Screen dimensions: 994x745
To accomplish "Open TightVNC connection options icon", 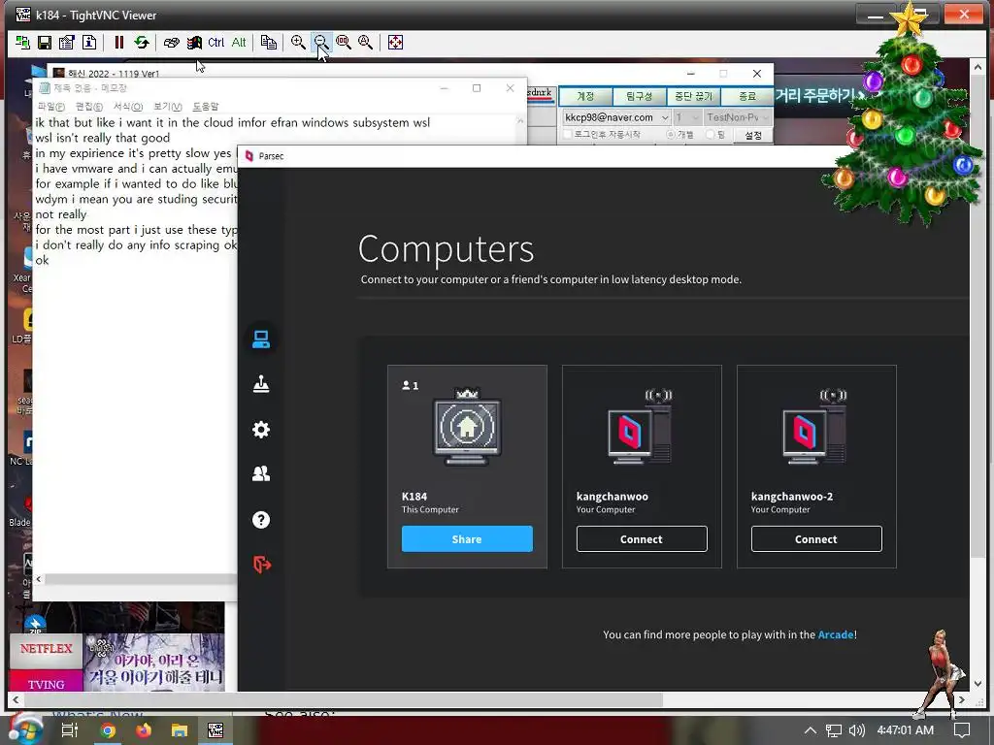I will click(67, 43).
